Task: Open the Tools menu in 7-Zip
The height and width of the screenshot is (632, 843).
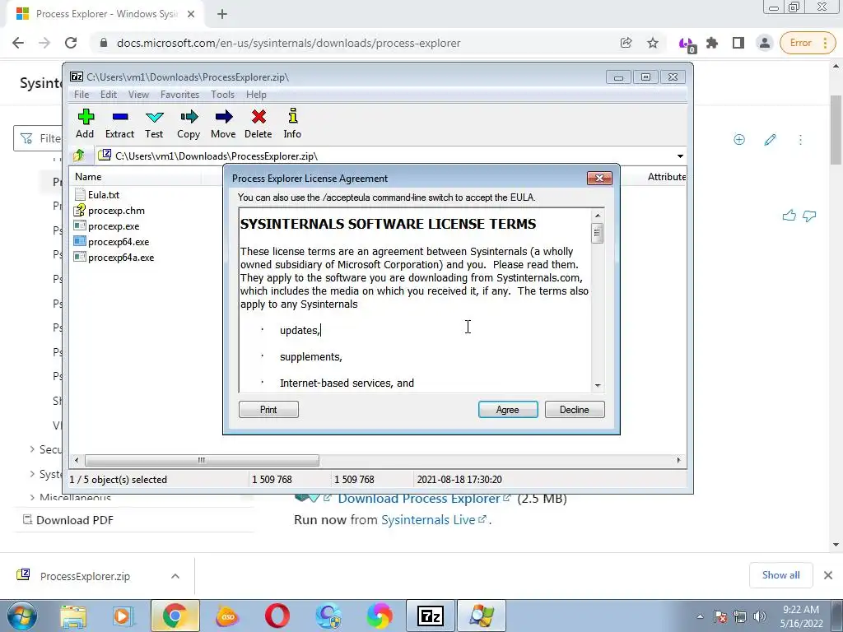Action: click(222, 95)
